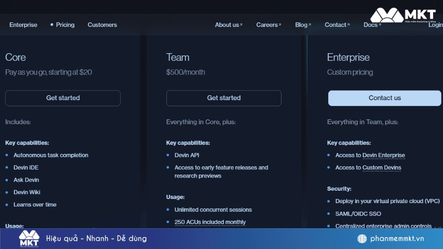Screen dimensions: 443x249
Task: Open the Custom Devins underlined link
Action: click(381, 168)
